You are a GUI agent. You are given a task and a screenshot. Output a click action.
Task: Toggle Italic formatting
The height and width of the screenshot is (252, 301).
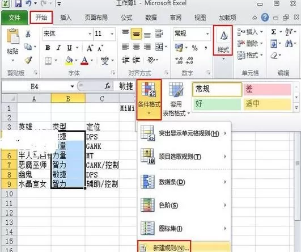59,48
